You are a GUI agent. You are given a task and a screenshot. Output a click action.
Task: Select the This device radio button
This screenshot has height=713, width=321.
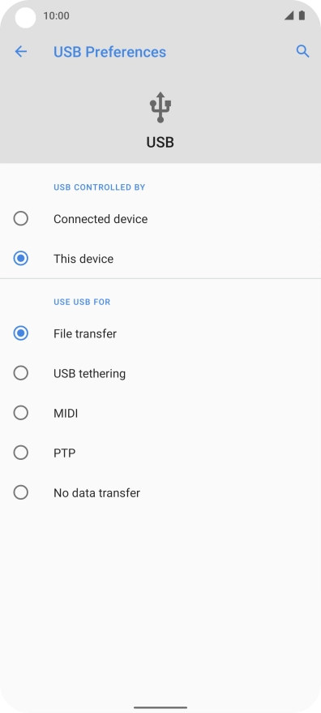(x=21, y=258)
